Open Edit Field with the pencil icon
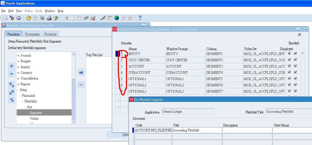Viewport: 312px width, 145px height. (x=103, y=18)
